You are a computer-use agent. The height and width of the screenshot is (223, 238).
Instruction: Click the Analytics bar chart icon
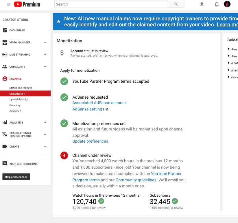point(5,122)
